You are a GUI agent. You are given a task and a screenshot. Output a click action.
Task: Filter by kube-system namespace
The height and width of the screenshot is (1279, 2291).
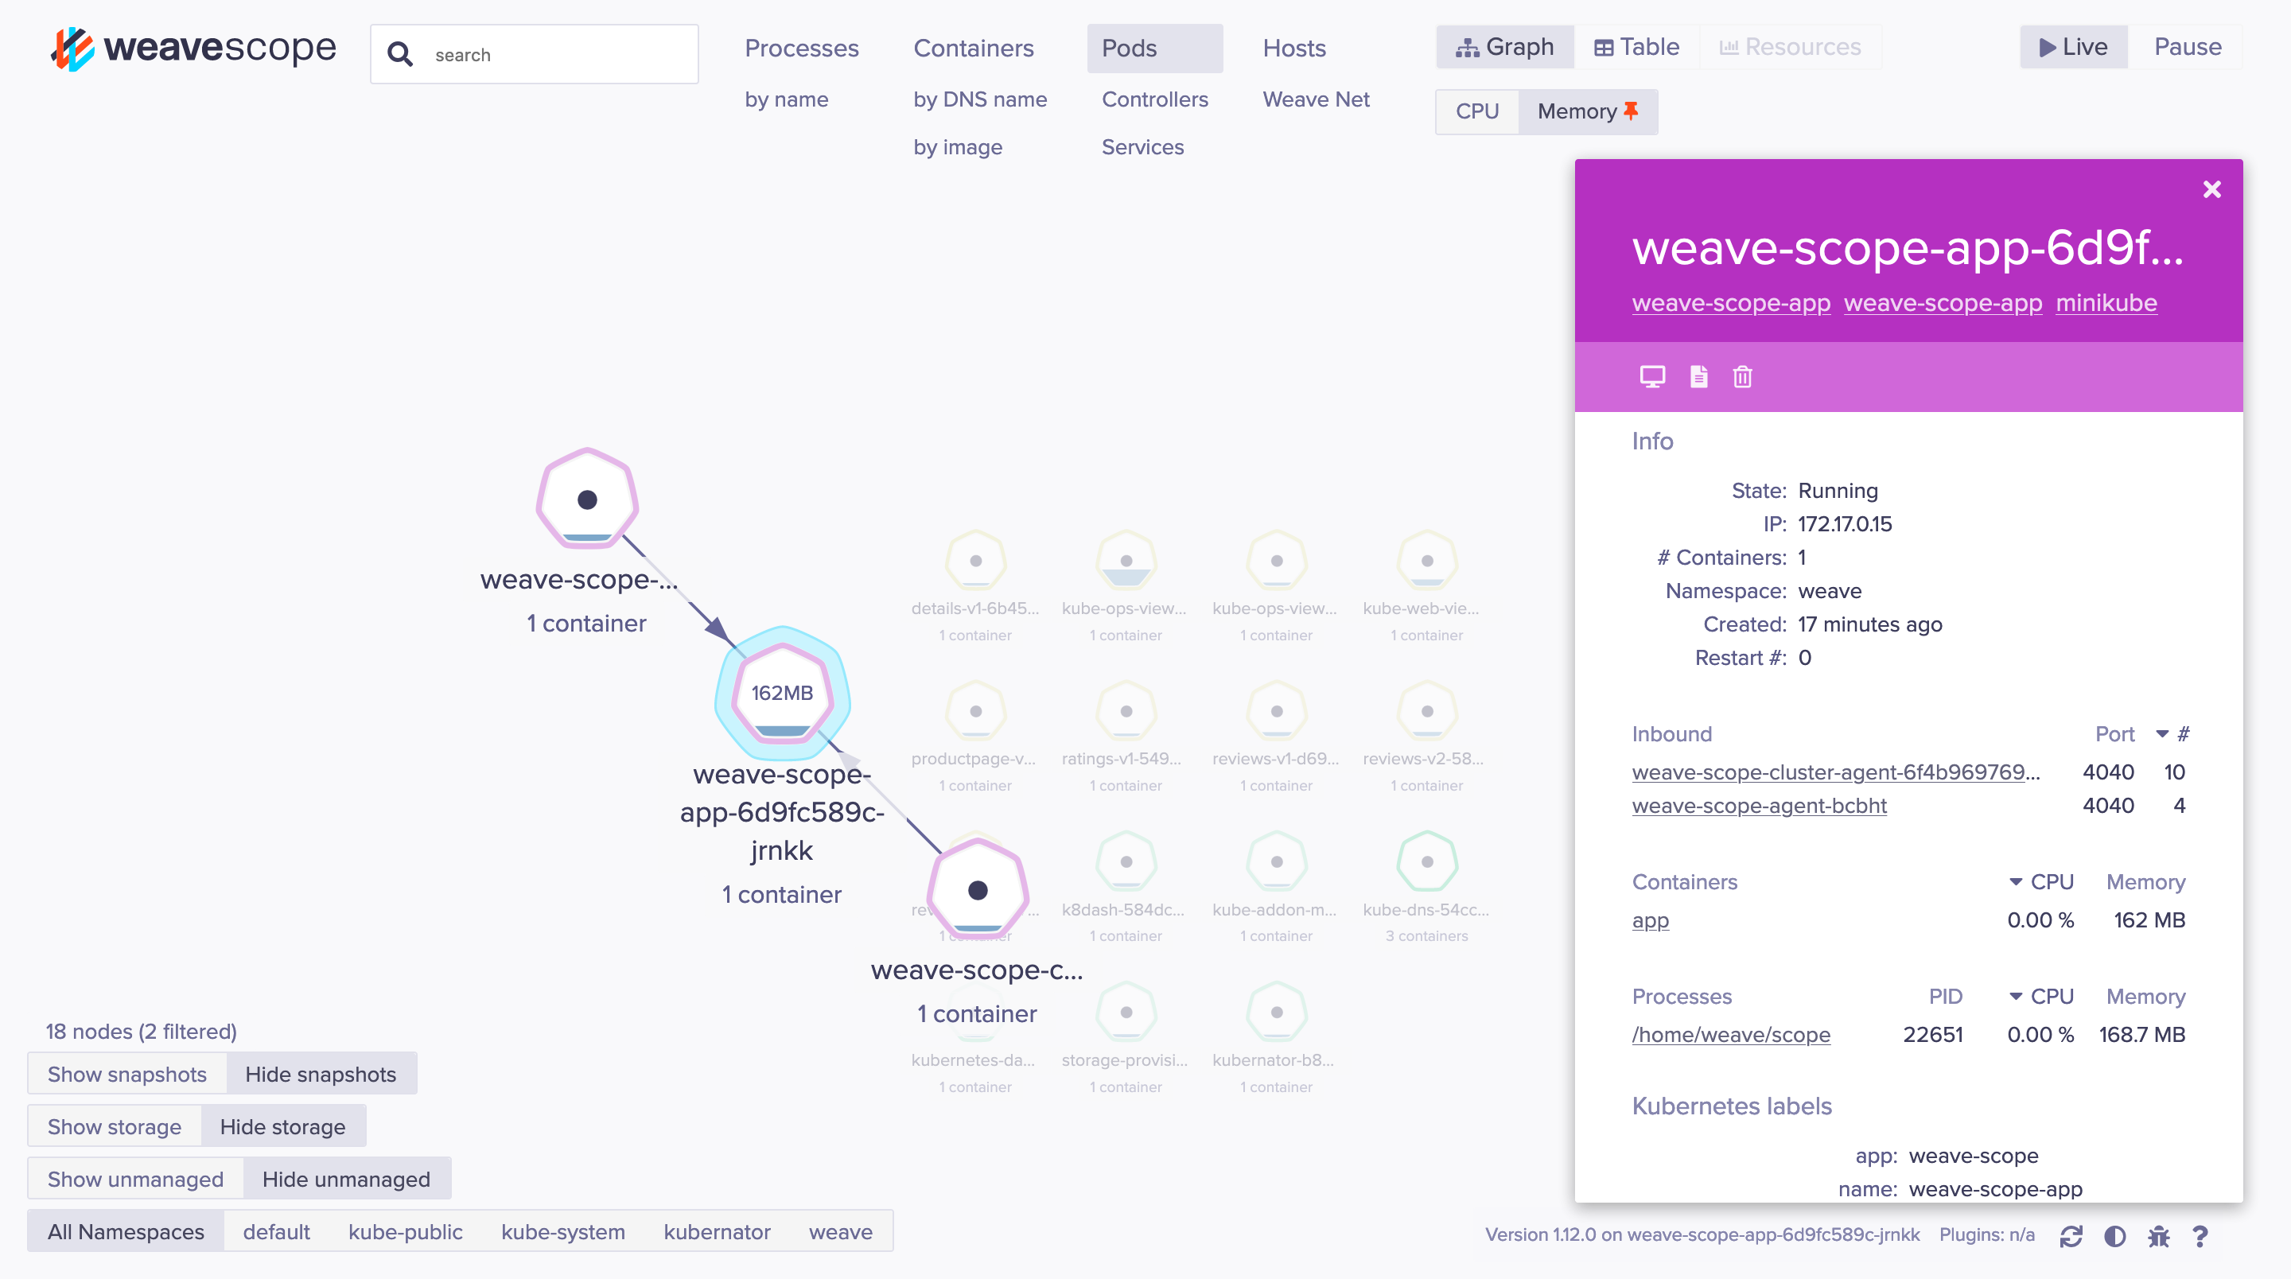(563, 1231)
